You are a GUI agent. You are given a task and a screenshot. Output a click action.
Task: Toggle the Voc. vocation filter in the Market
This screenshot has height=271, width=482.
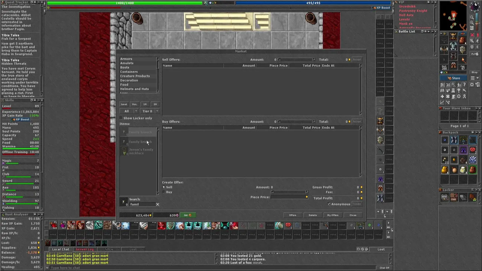click(x=134, y=104)
